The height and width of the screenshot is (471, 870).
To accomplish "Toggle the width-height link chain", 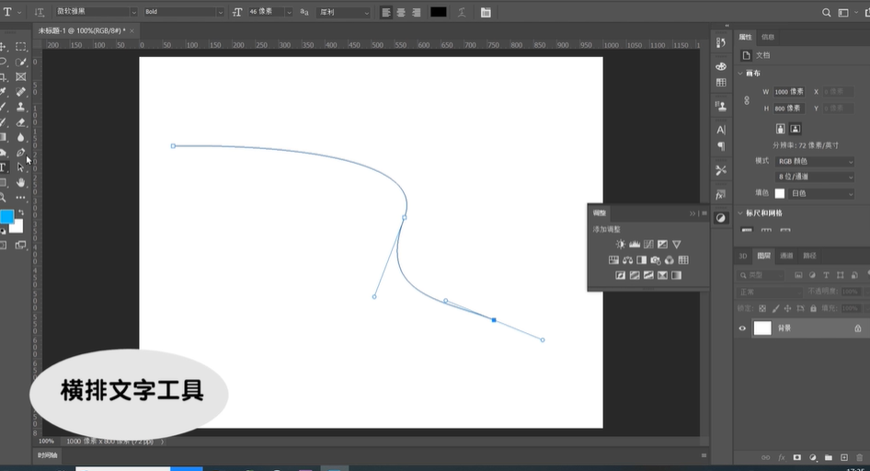I will 747,100.
